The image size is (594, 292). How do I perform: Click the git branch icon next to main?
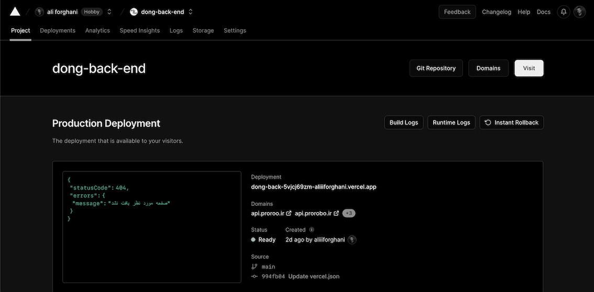pyautogui.click(x=254, y=266)
